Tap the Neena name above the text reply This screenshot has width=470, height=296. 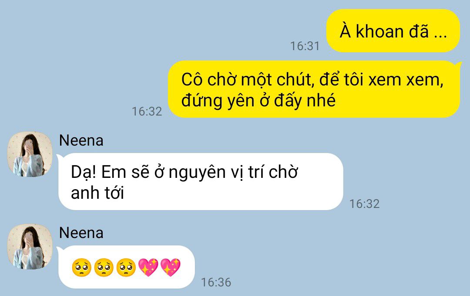click(x=81, y=140)
